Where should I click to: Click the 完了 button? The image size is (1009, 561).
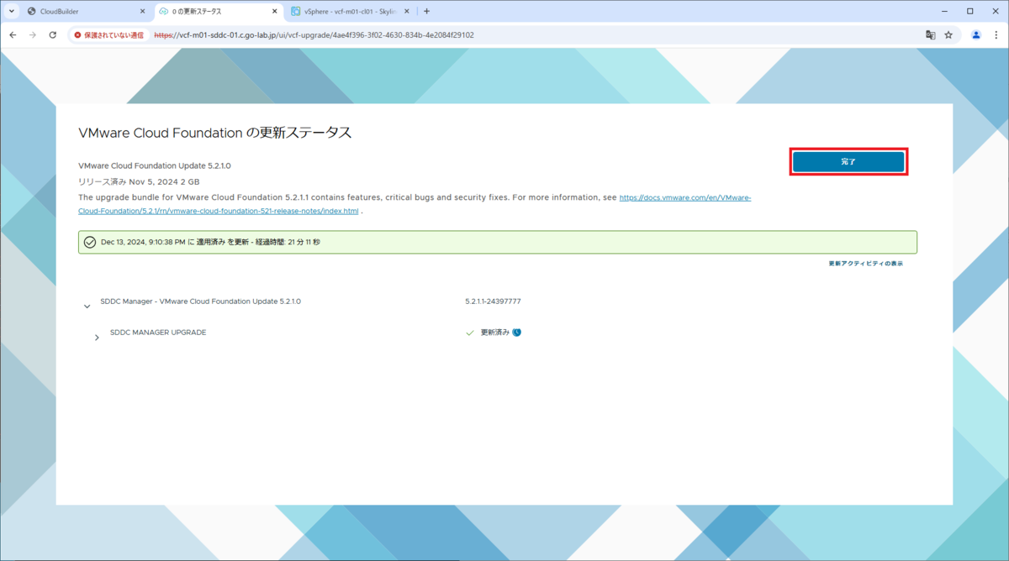[x=848, y=161]
